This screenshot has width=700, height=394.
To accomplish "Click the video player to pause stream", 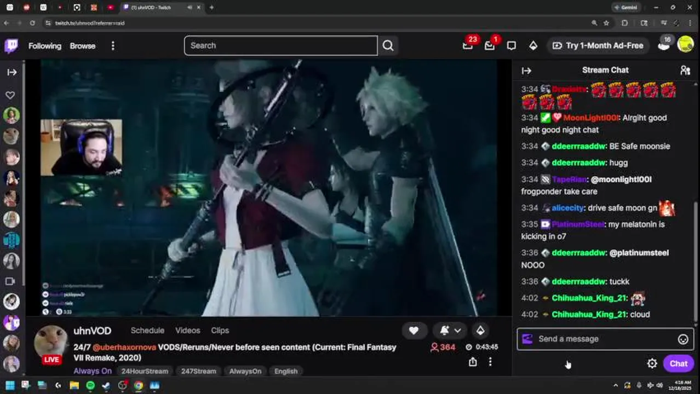I will (x=268, y=188).
